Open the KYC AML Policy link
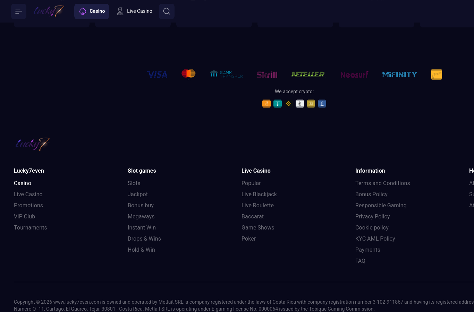Screen dimensions: 474x312 [375, 239]
